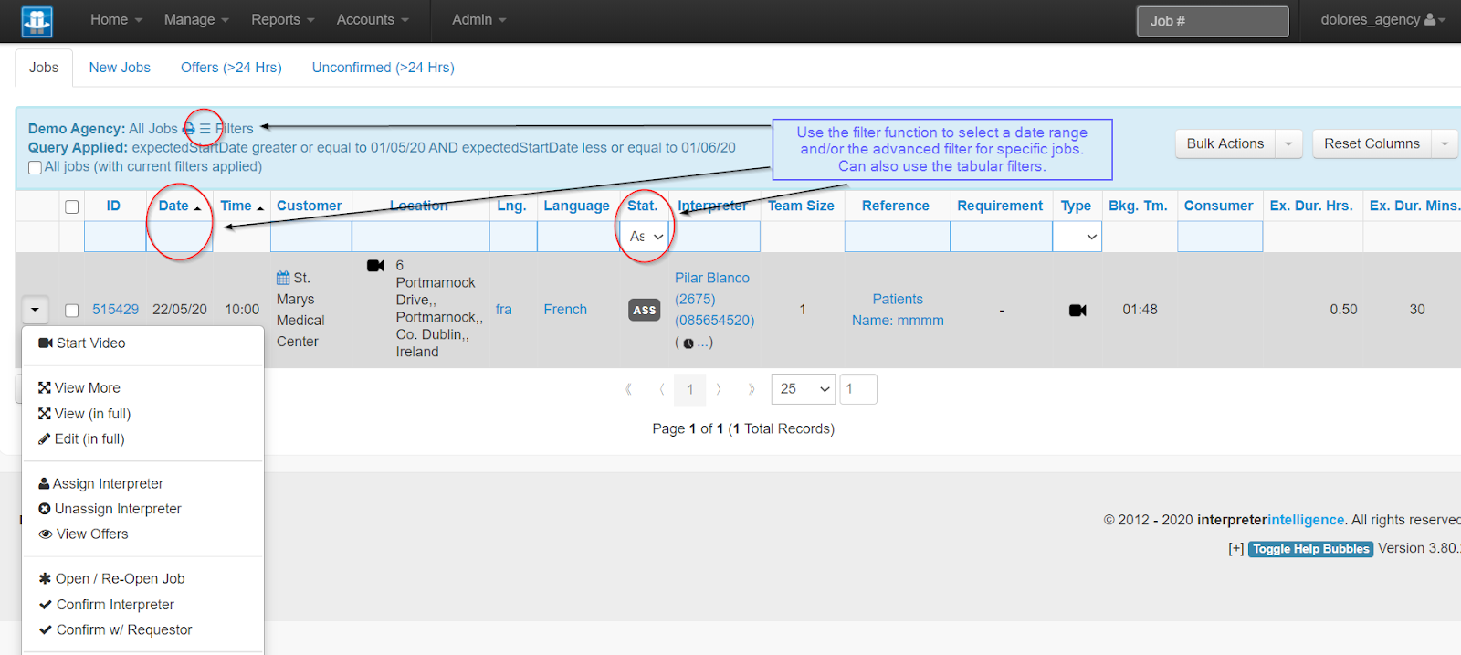Choose Assign Interpreter from the row menu

[108, 484]
